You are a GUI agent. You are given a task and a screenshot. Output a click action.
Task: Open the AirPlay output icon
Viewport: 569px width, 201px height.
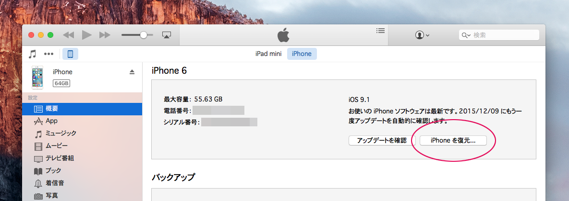(x=167, y=35)
